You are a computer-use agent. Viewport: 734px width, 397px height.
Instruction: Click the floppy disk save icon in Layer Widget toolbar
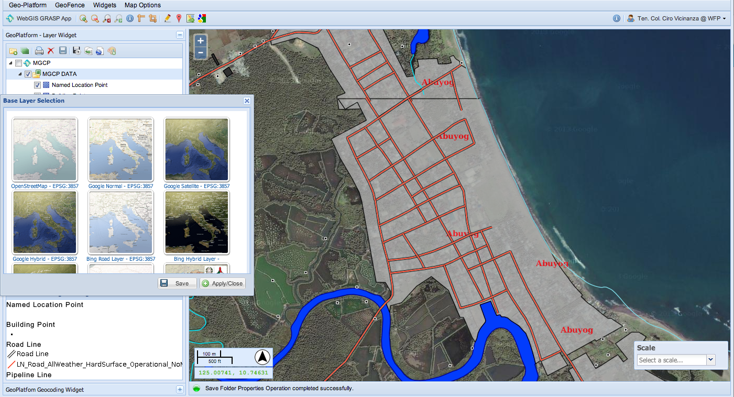63,51
